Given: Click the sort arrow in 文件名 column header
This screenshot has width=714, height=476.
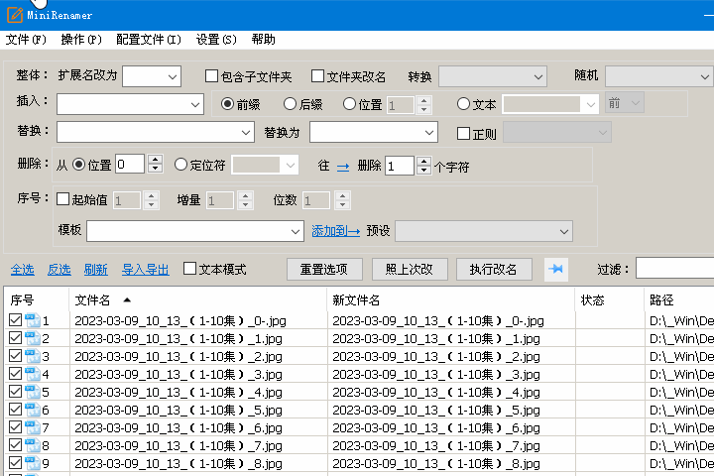Looking at the screenshot, I should (x=127, y=299).
